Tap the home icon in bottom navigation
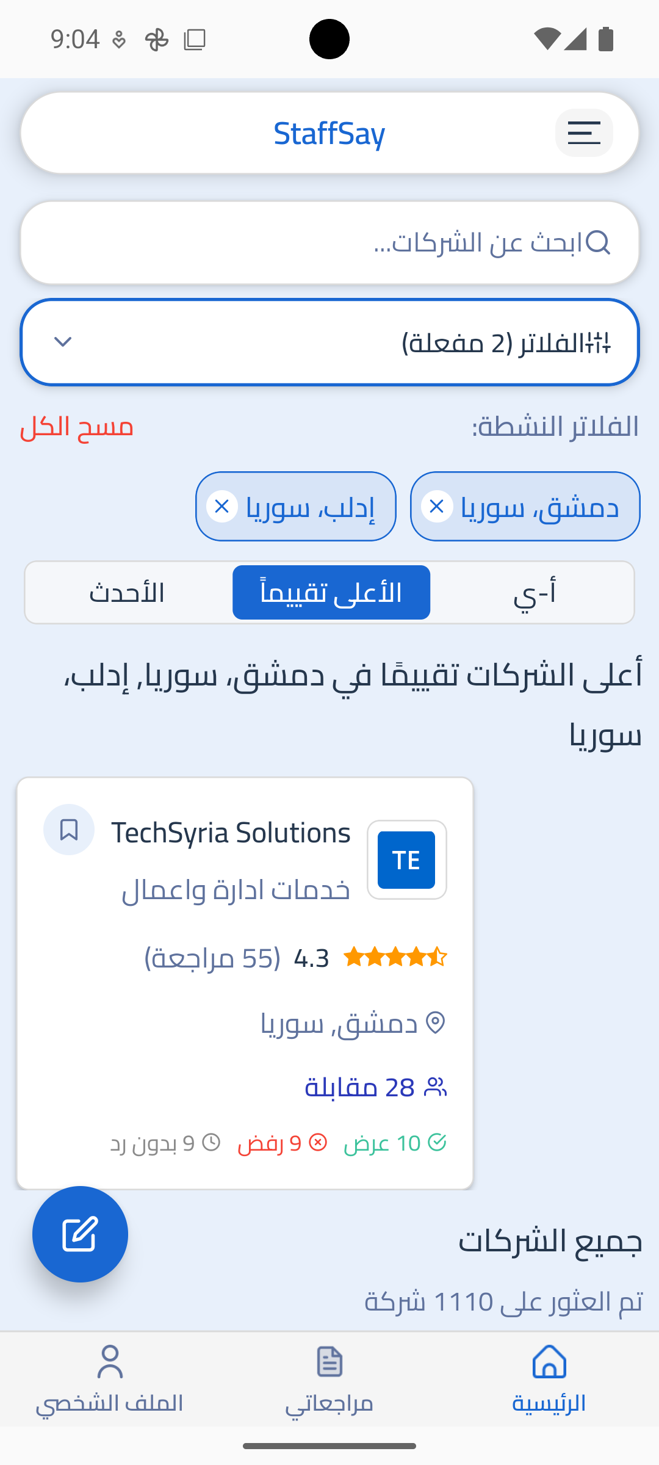Viewport: 659px width, 1465px height. (x=549, y=1362)
